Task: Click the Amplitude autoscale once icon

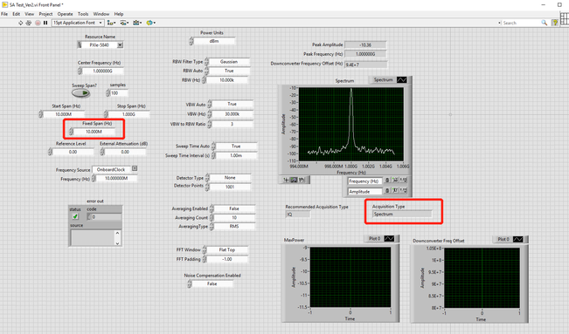Action: (x=395, y=191)
